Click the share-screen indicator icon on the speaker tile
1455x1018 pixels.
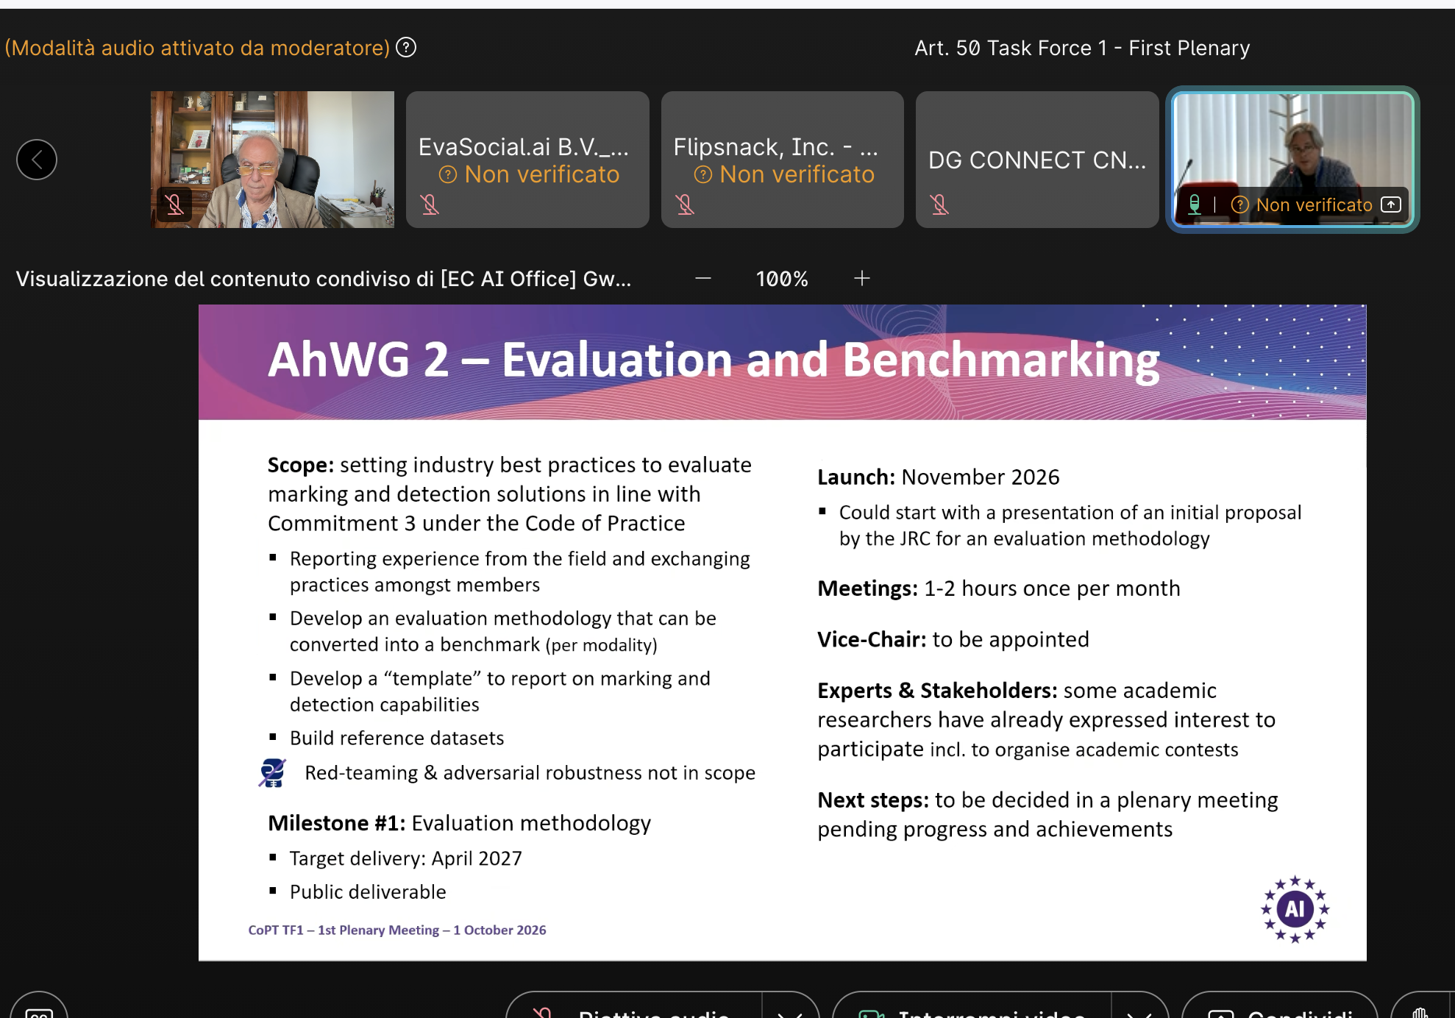click(1391, 204)
